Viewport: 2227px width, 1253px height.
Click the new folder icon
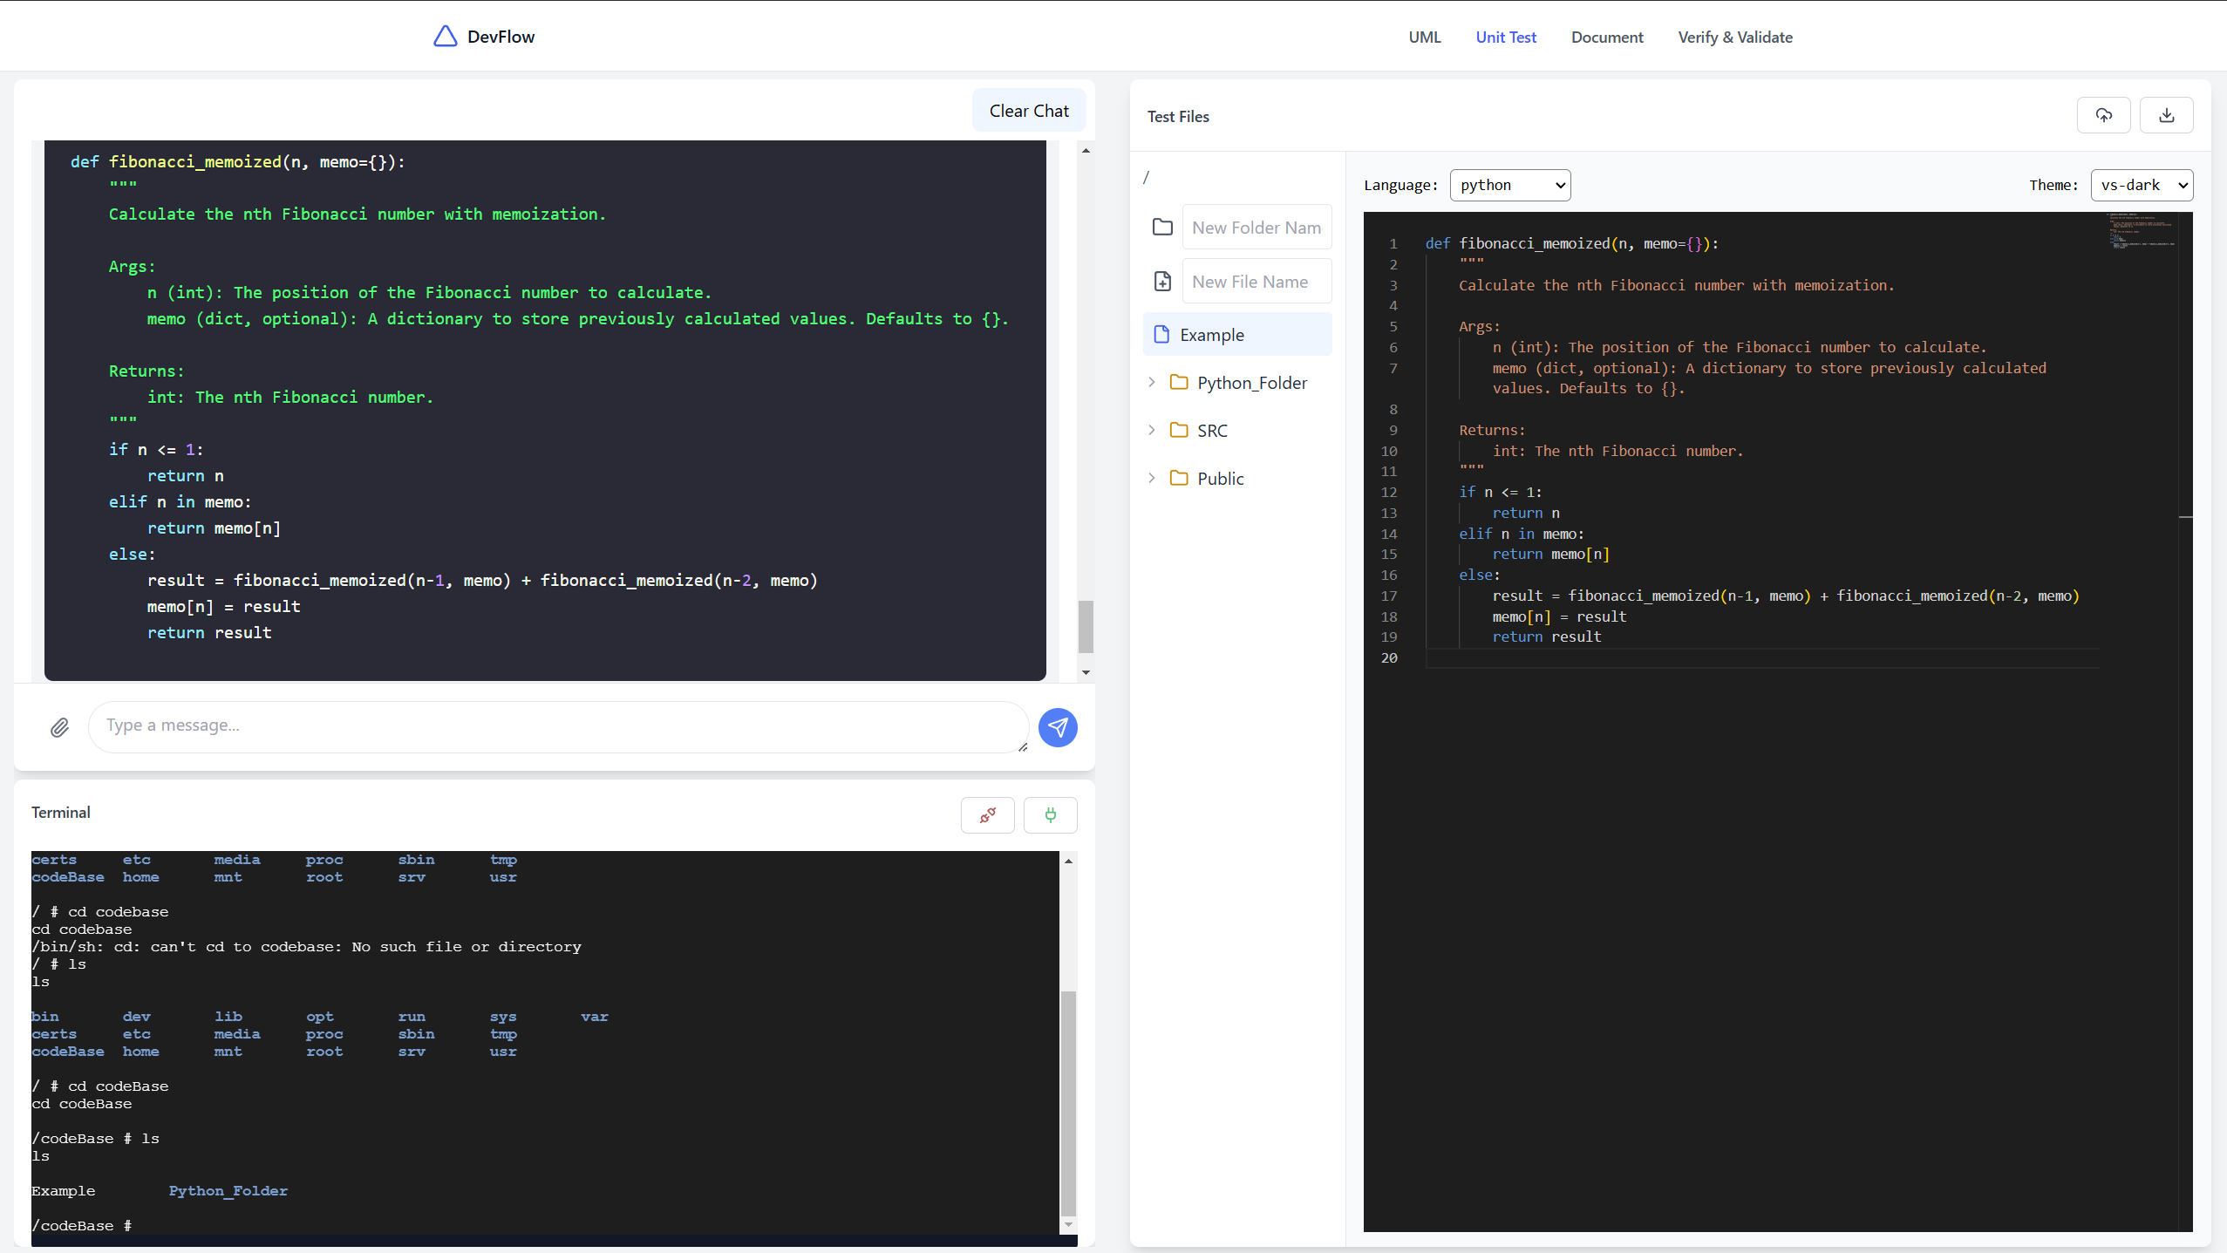point(1162,228)
